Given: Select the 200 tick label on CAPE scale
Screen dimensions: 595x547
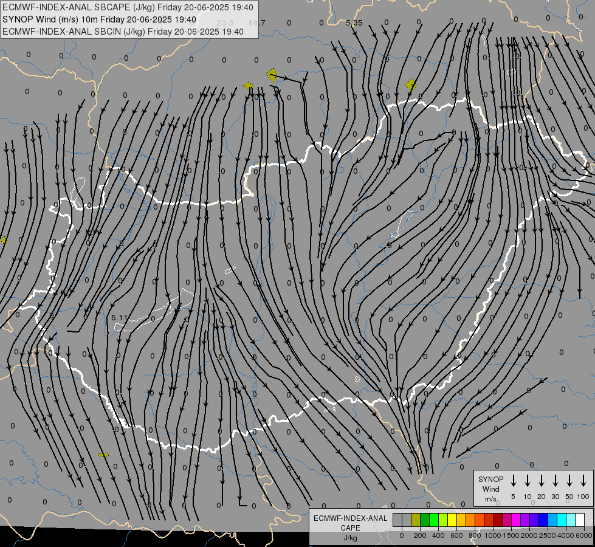Looking at the screenshot, I should pyautogui.click(x=420, y=535).
